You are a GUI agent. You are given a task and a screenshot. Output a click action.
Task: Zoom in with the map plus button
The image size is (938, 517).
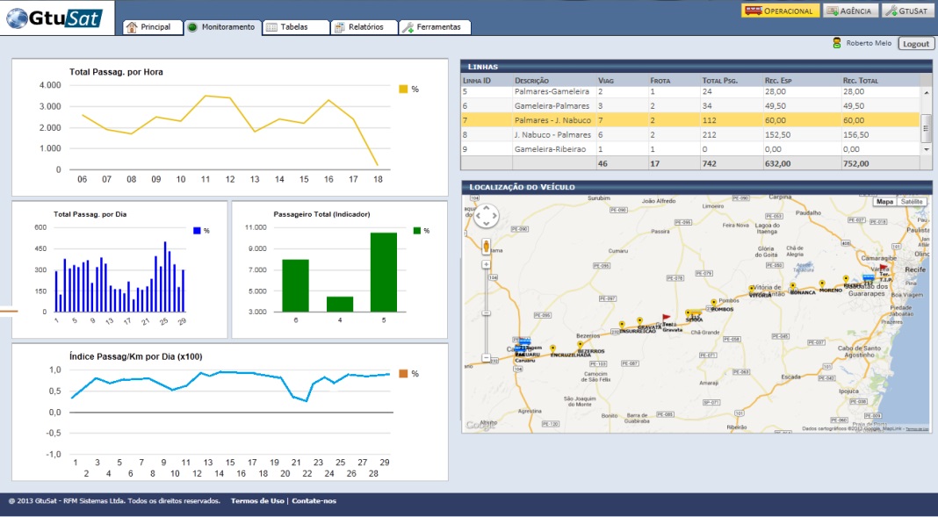486,264
